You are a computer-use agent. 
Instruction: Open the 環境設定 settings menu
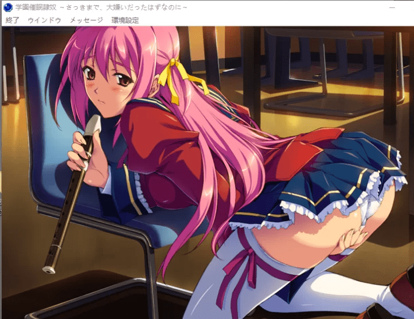[125, 20]
